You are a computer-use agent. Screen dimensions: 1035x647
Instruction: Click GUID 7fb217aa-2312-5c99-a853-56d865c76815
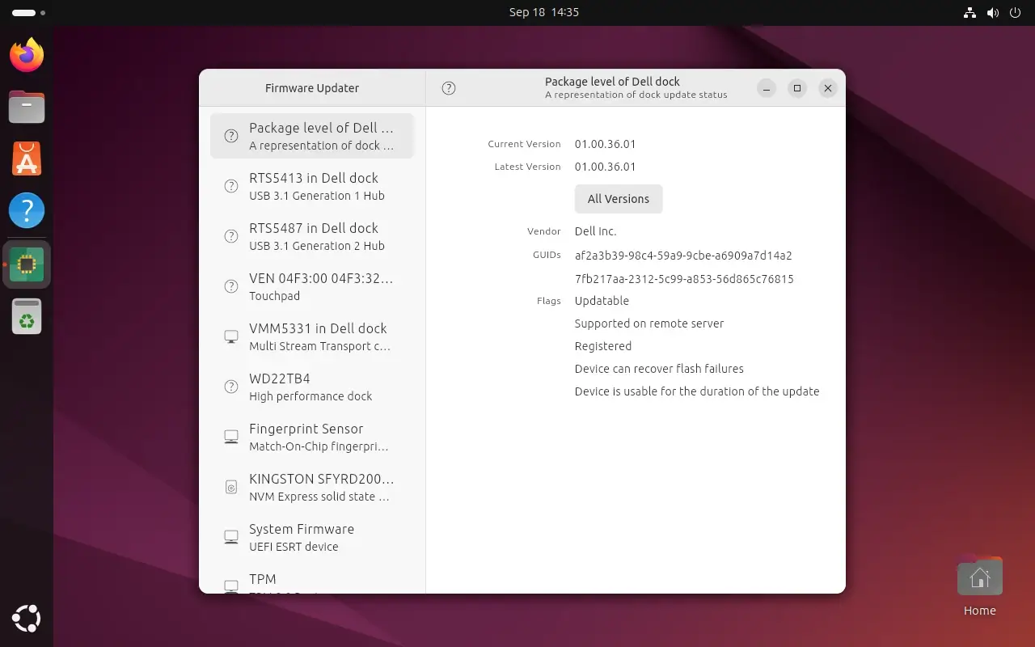684,279
